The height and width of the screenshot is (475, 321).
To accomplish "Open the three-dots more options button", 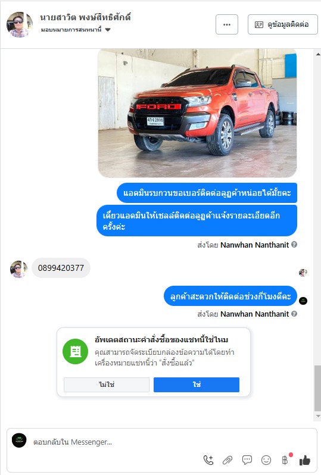I will pos(227,24).
